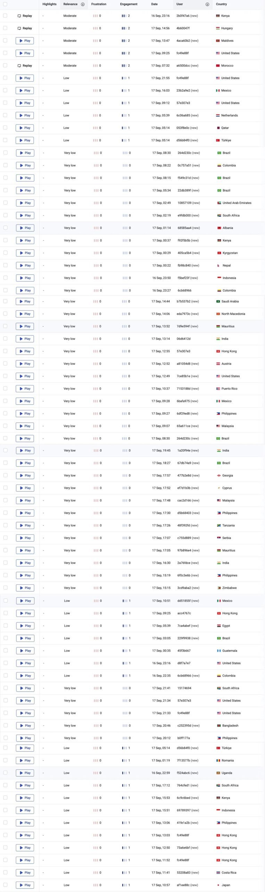Click engagement bars icon in Maldives row
The width and height of the screenshot is (265, 892).
[x=124, y=41]
